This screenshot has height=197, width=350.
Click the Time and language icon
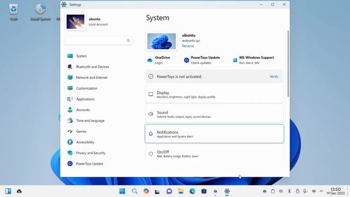70,120
